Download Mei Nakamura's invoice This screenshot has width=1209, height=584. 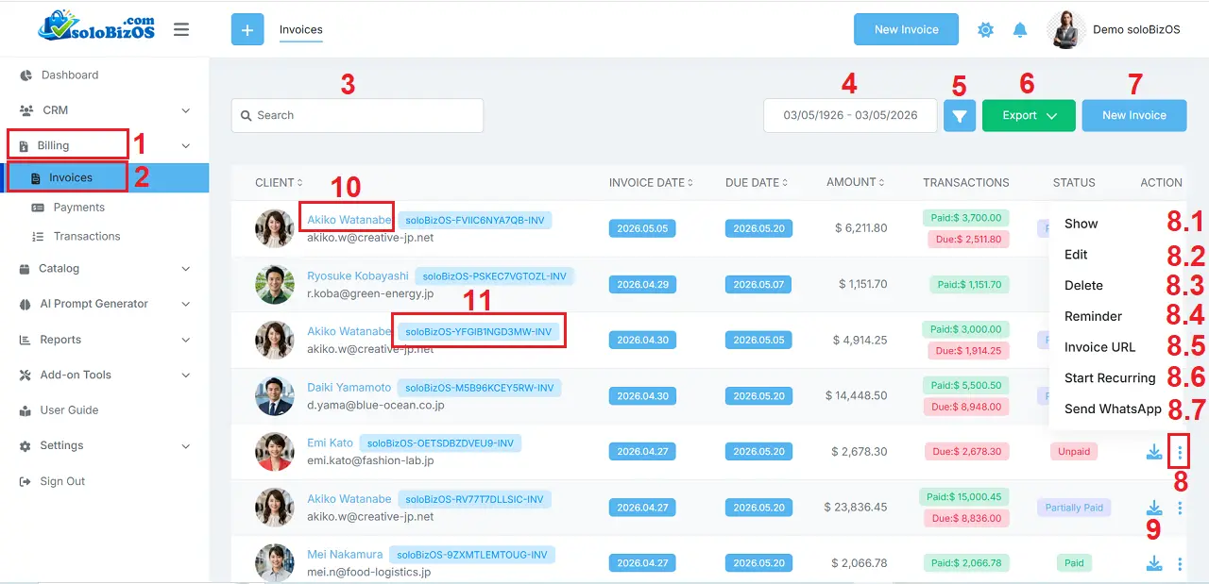click(x=1154, y=563)
